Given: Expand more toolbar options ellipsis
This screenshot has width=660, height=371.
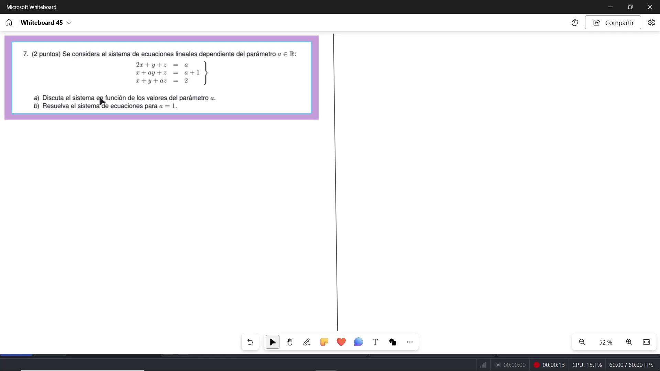Looking at the screenshot, I should [x=410, y=342].
